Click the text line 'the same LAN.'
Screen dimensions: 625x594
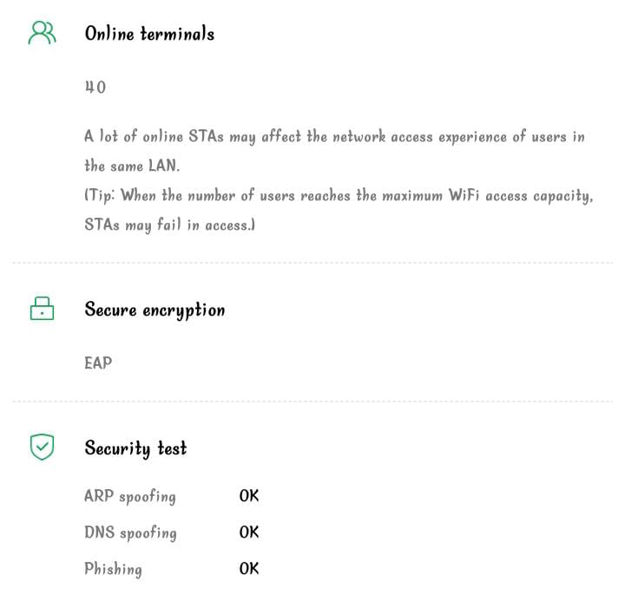coord(132,166)
